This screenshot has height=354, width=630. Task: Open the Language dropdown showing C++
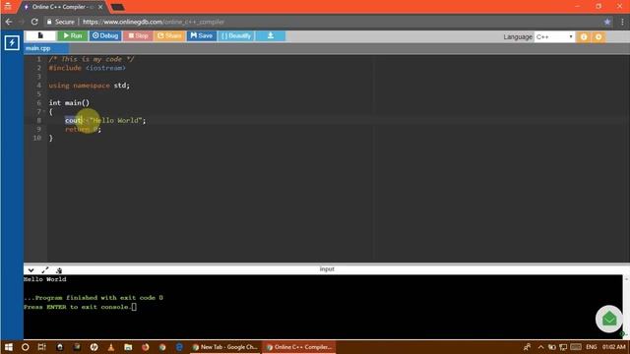point(554,37)
